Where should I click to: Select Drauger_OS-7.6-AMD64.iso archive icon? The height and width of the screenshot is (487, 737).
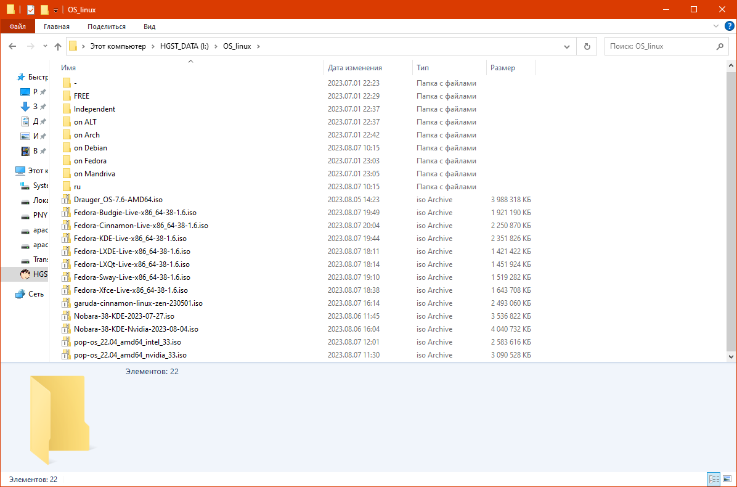tap(67, 200)
